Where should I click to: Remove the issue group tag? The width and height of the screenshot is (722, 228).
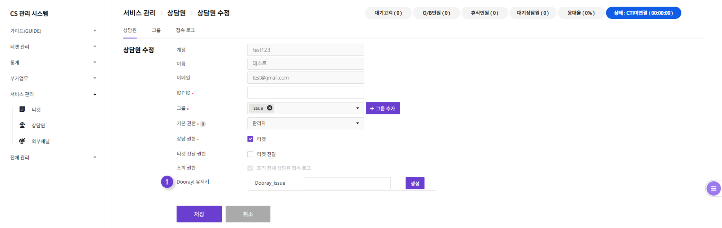tap(270, 108)
